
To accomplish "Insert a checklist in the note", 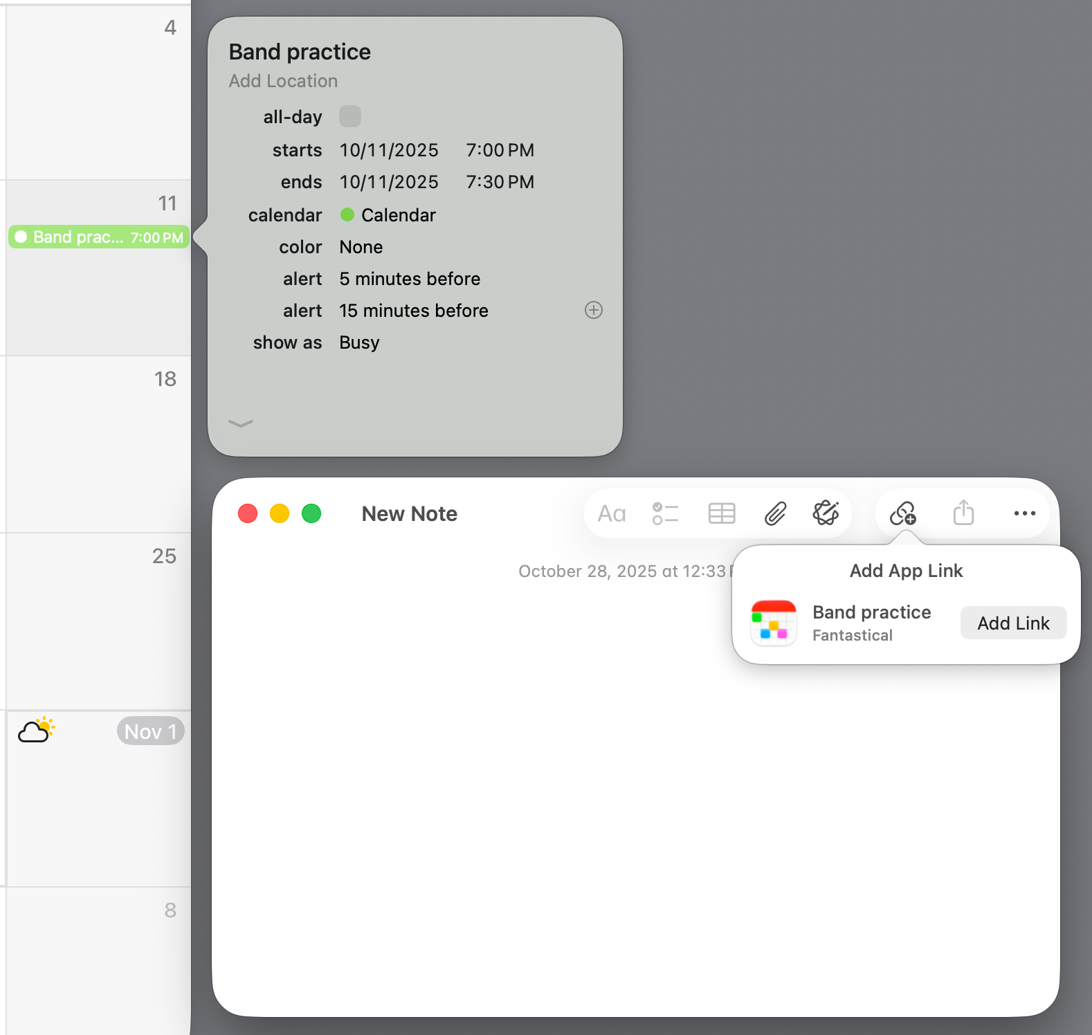I will point(665,513).
